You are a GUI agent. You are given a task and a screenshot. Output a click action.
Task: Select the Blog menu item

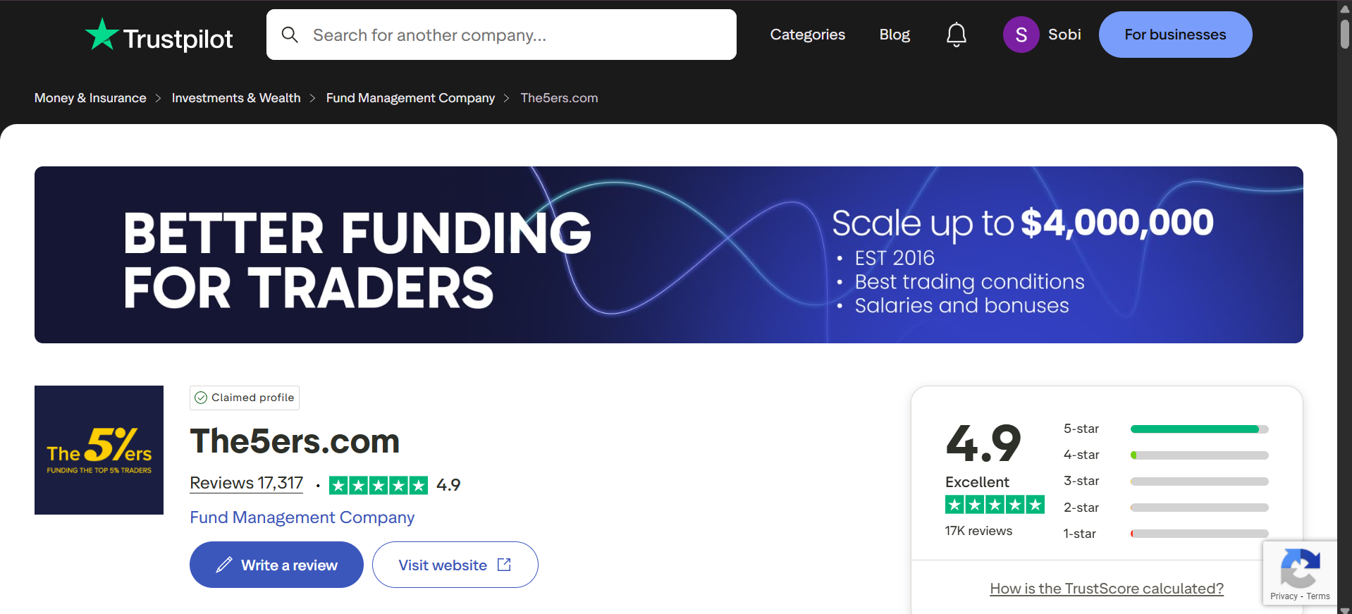coord(894,34)
